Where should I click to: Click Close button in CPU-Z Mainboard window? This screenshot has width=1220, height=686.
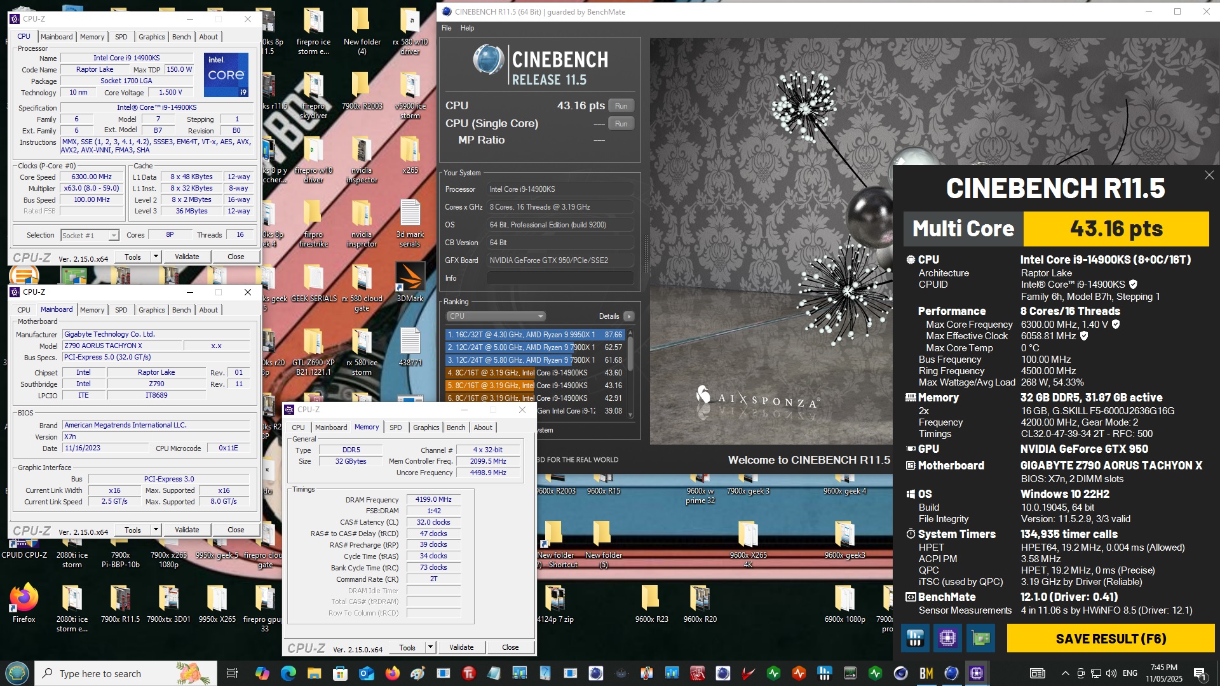236,530
